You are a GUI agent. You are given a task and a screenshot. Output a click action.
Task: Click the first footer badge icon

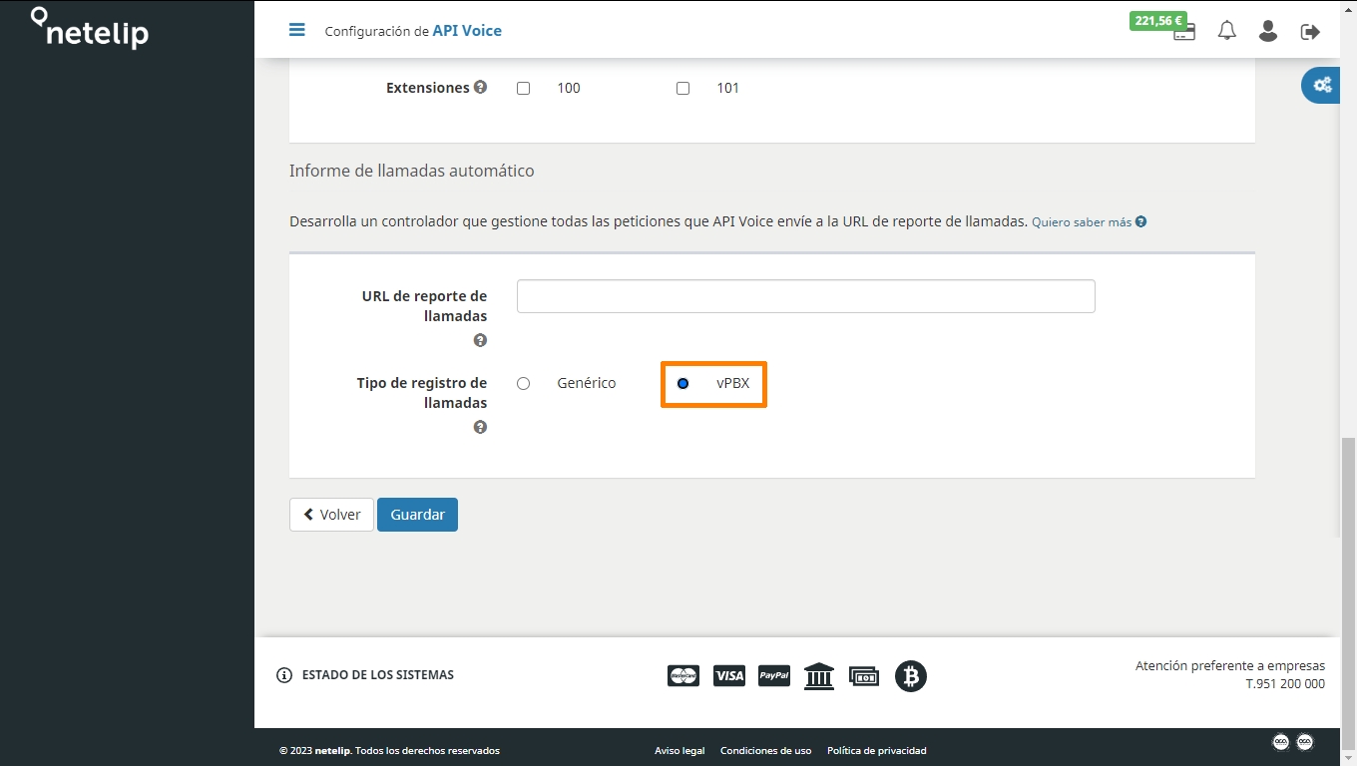coord(1281,742)
